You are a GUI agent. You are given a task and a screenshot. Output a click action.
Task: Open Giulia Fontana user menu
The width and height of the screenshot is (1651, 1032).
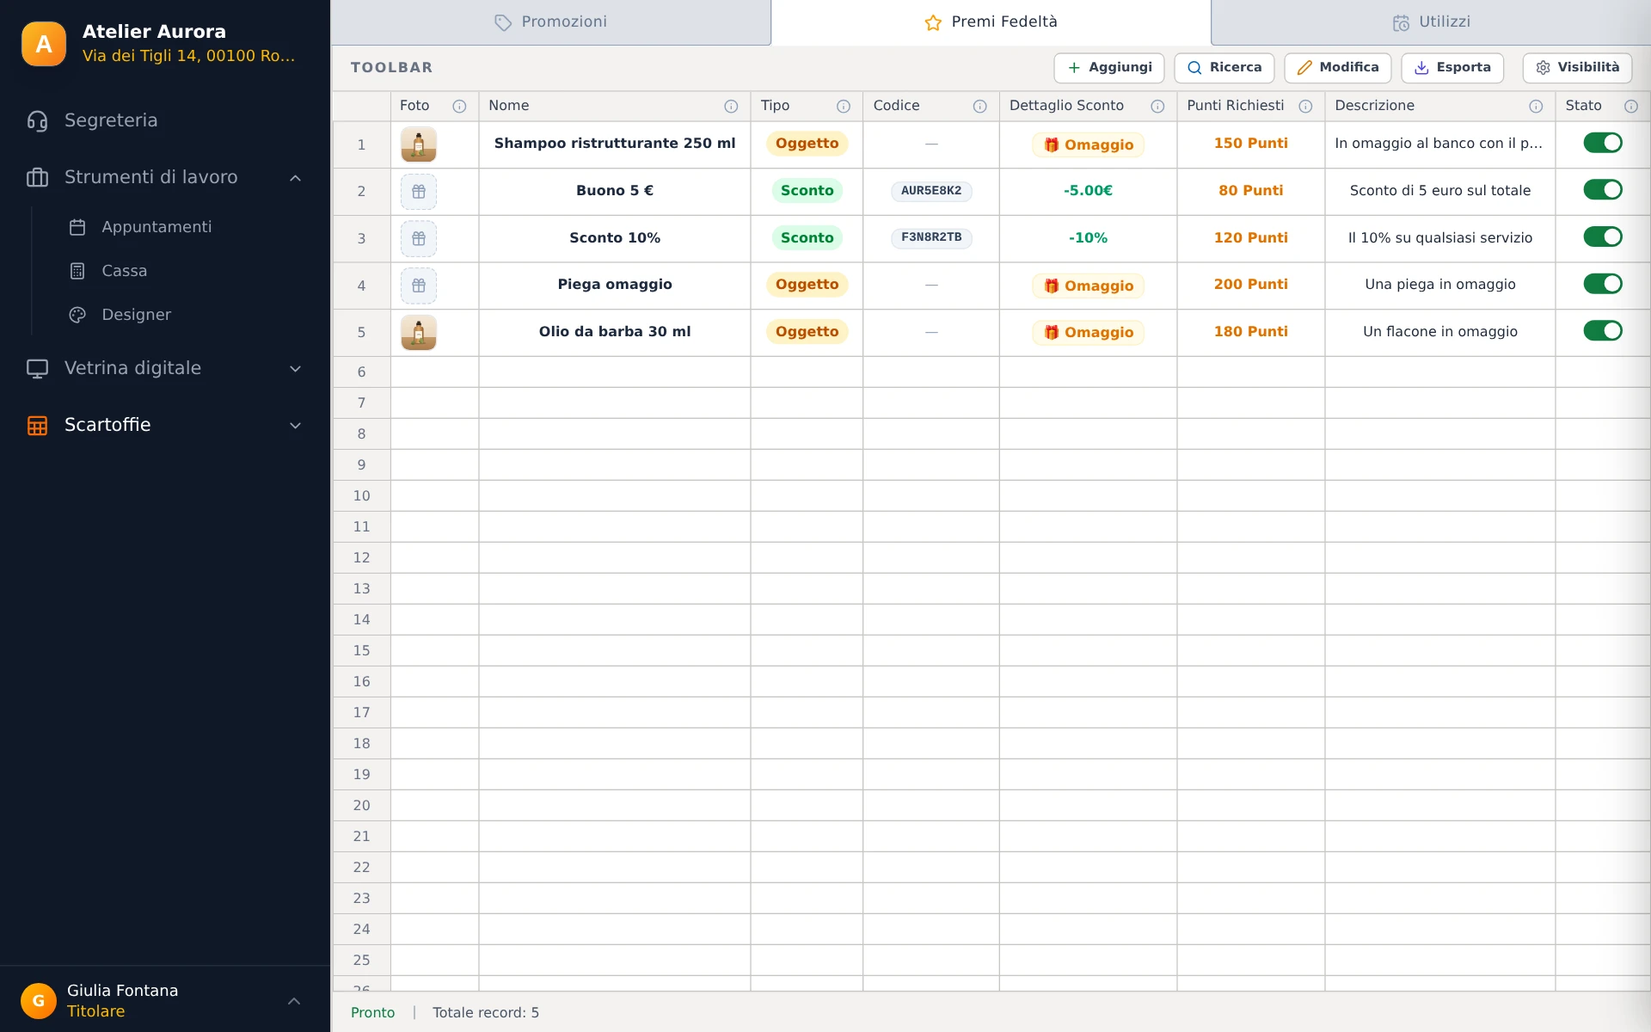pyautogui.click(x=165, y=1000)
